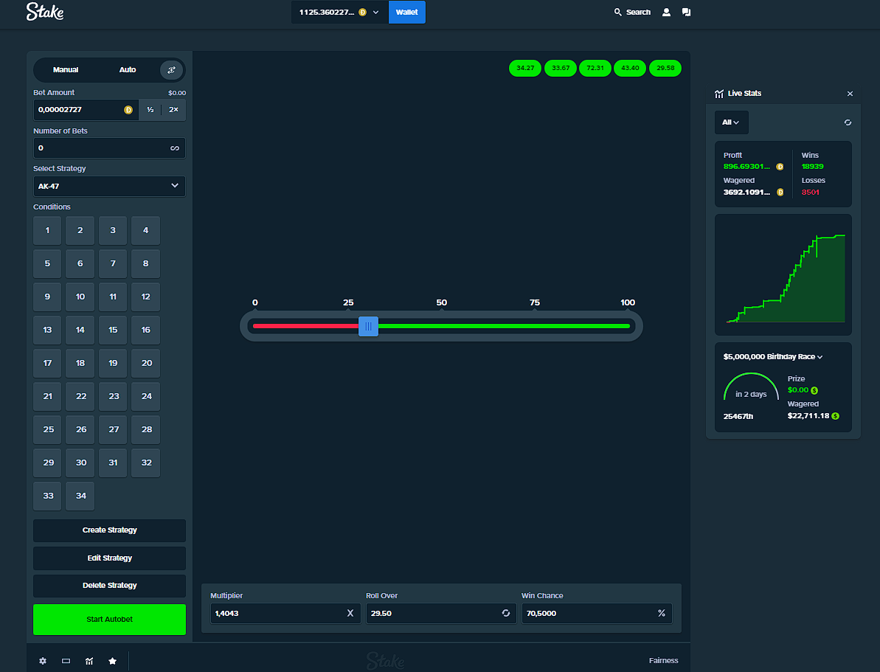
Task: Click the percent icon in Win Chance
Action: pyautogui.click(x=662, y=613)
